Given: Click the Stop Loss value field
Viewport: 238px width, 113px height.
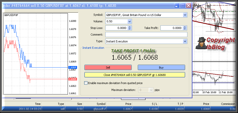Looking at the screenshot, I should point(116,28).
